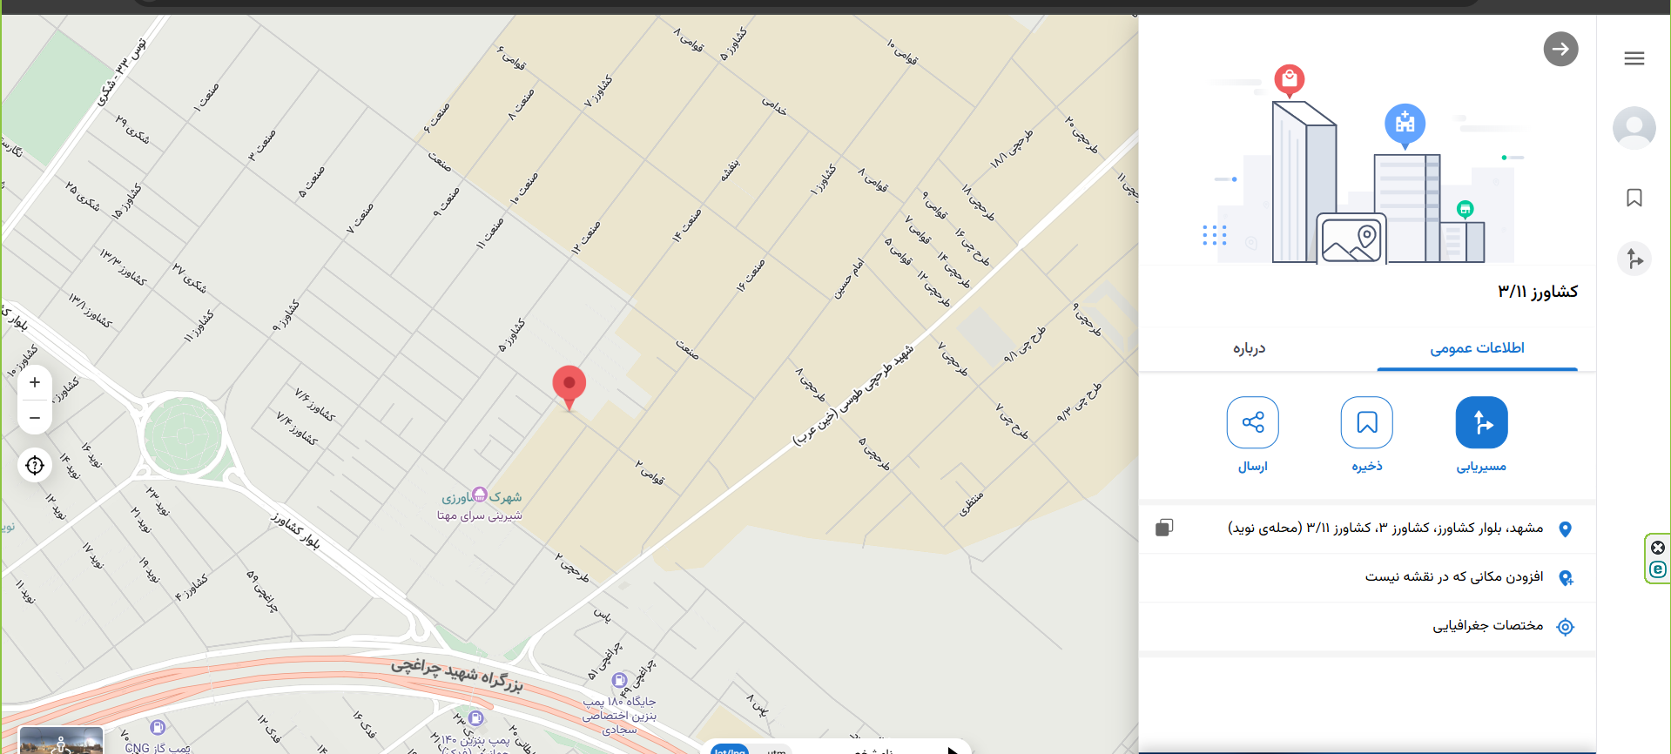Center map on my location
This screenshot has width=1671, height=754.
[x=35, y=466]
